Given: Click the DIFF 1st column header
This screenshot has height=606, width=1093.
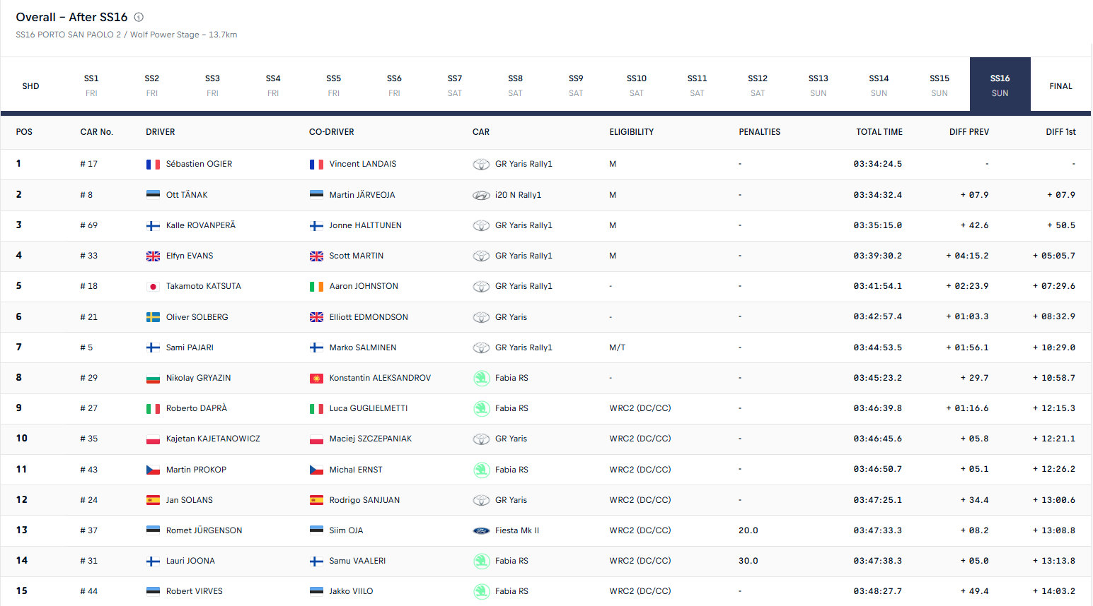Looking at the screenshot, I should (x=1060, y=132).
